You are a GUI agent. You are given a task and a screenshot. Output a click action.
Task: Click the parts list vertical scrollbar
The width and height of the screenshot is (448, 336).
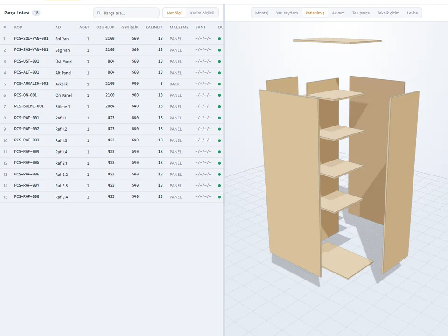224,199
